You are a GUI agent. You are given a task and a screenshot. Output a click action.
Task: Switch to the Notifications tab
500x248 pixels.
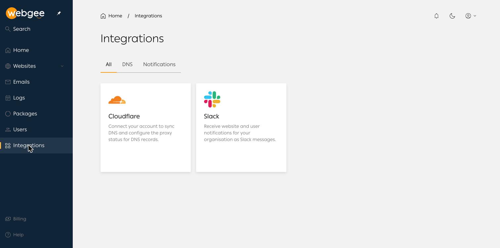click(x=159, y=64)
